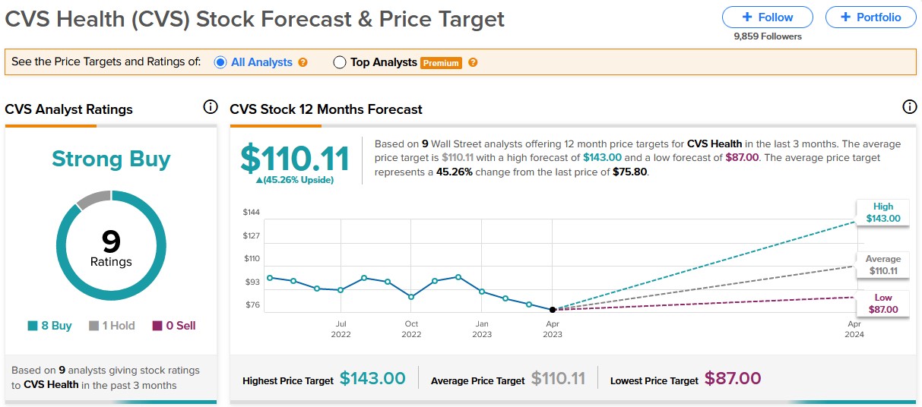This screenshot has width=922, height=407.
Task: Click the donut chart showing 9 Ratings
Action: (x=111, y=244)
